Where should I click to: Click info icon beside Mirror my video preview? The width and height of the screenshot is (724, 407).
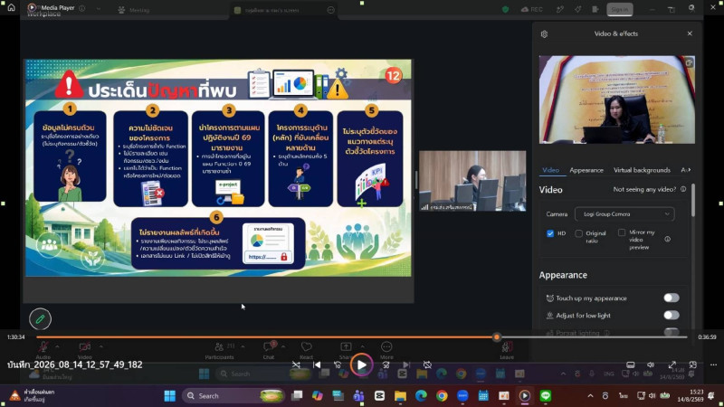point(668,239)
